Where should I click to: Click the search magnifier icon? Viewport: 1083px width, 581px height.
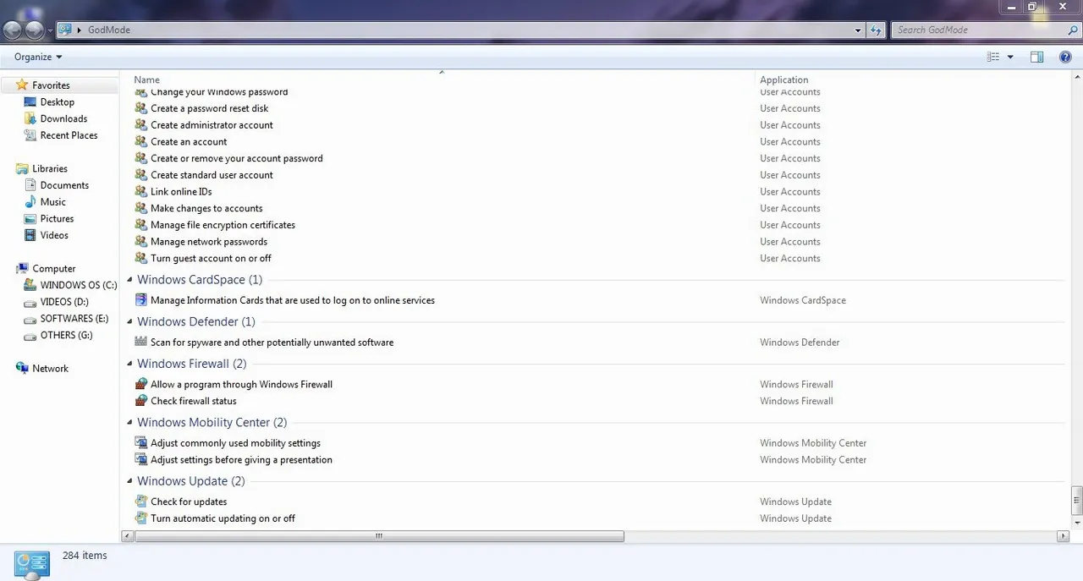pyautogui.click(x=1073, y=30)
